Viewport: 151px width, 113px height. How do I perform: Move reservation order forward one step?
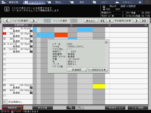click(x=136, y=21)
